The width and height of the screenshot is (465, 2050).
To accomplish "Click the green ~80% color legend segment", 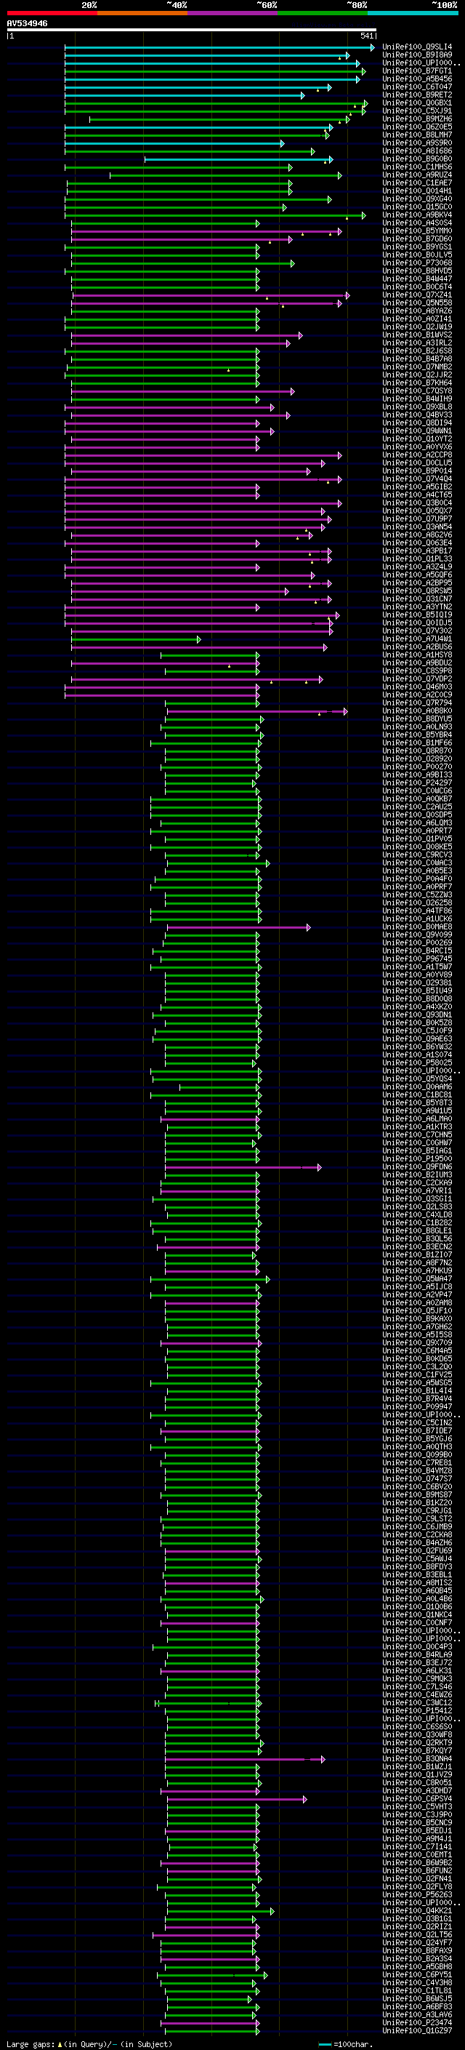I will (323, 13).
